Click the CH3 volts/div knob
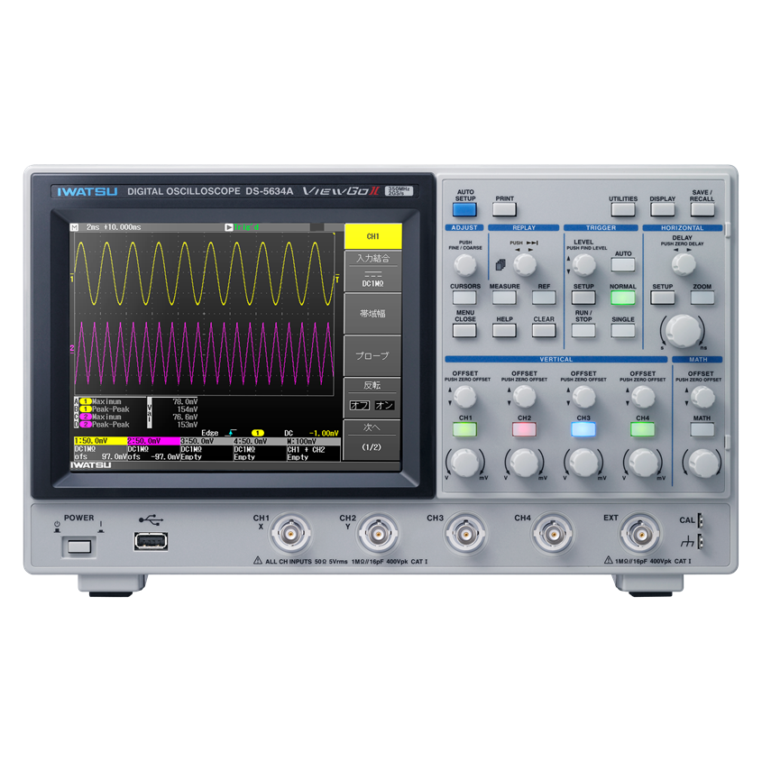 pos(583,463)
